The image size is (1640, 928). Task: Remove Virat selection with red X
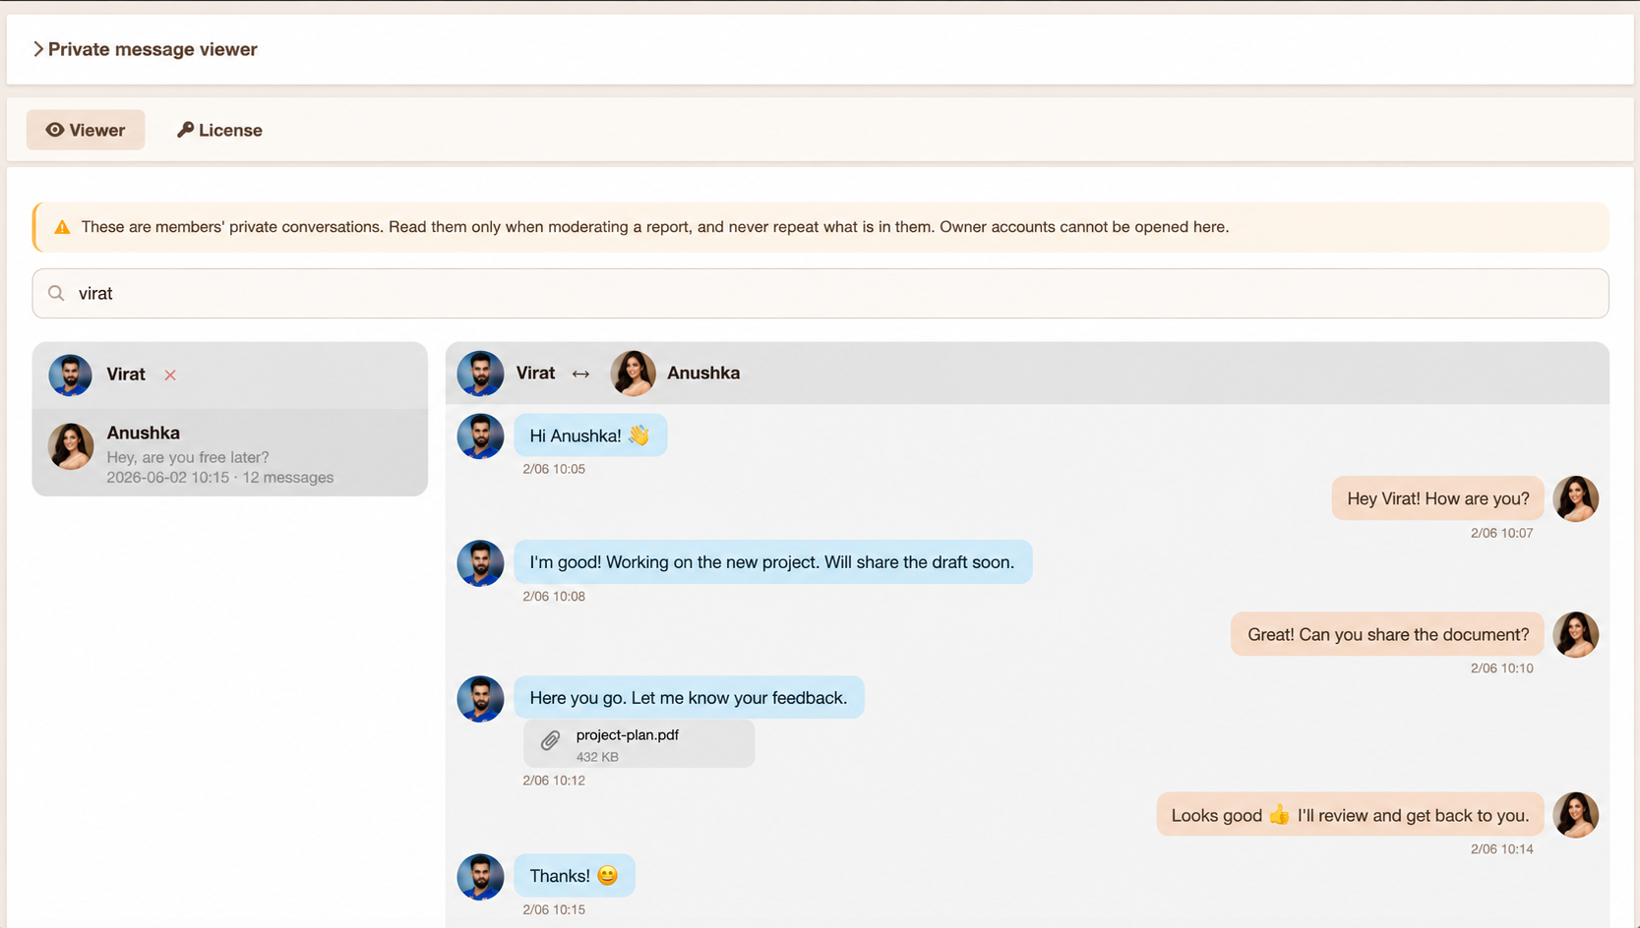click(x=170, y=375)
